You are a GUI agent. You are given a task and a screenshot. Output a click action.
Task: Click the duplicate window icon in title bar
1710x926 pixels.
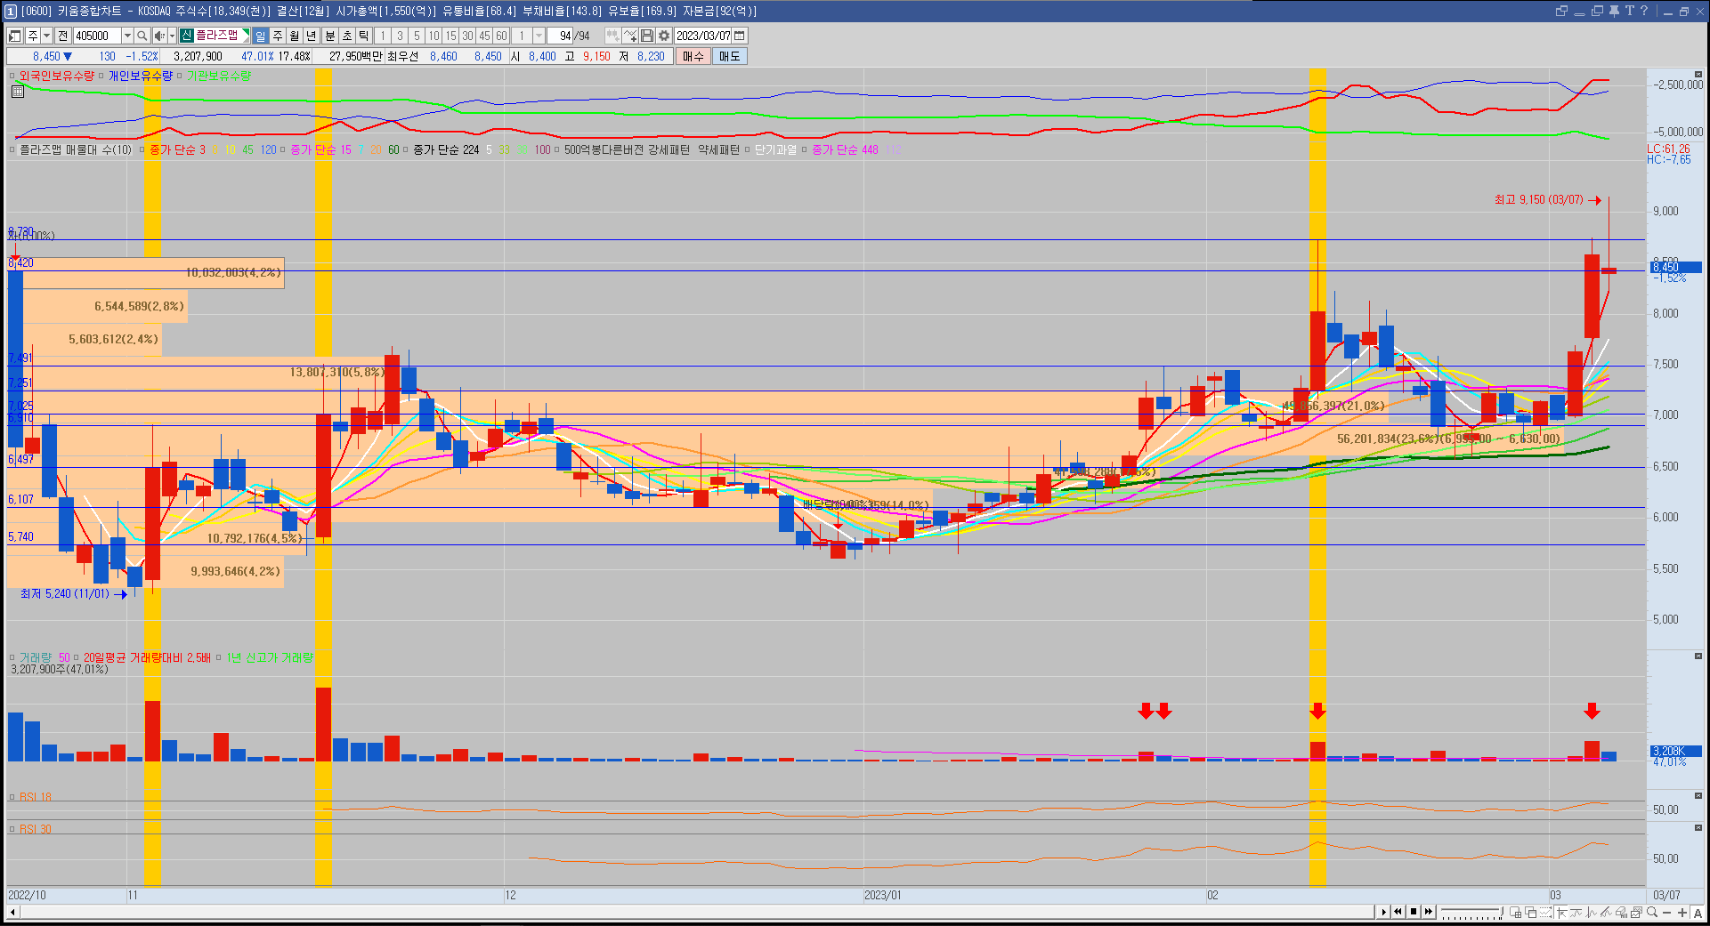tap(1597, 11)
